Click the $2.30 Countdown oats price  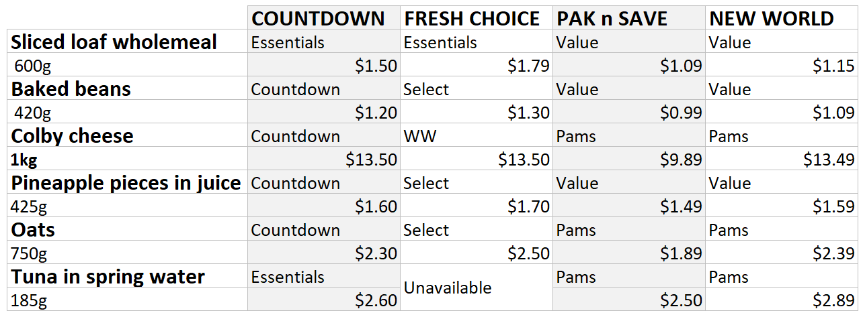(x=324, y=253)
